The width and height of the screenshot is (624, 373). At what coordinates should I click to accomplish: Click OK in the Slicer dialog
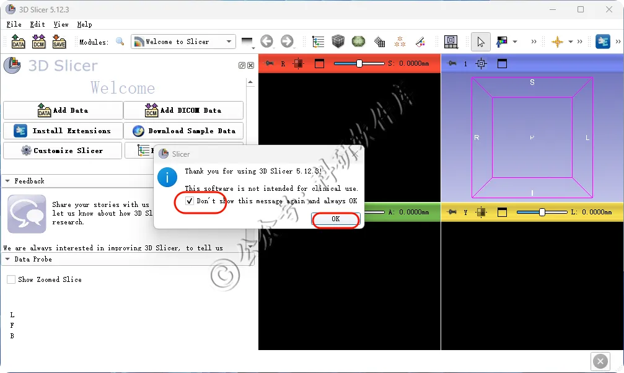(335, 219)
